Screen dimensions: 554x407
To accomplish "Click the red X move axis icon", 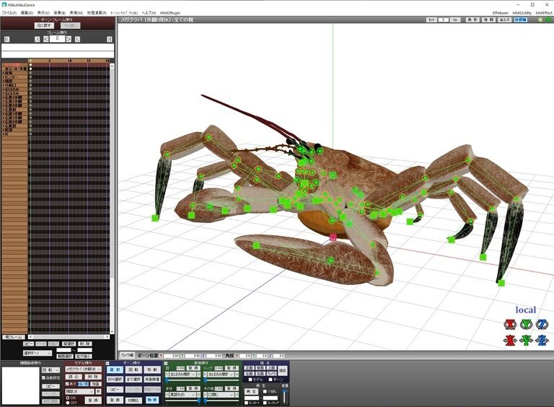I will (x=509, y=341).
